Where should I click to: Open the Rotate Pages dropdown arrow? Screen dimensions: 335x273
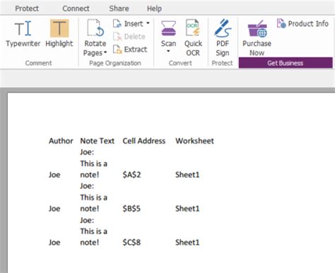tap(105, 52)
